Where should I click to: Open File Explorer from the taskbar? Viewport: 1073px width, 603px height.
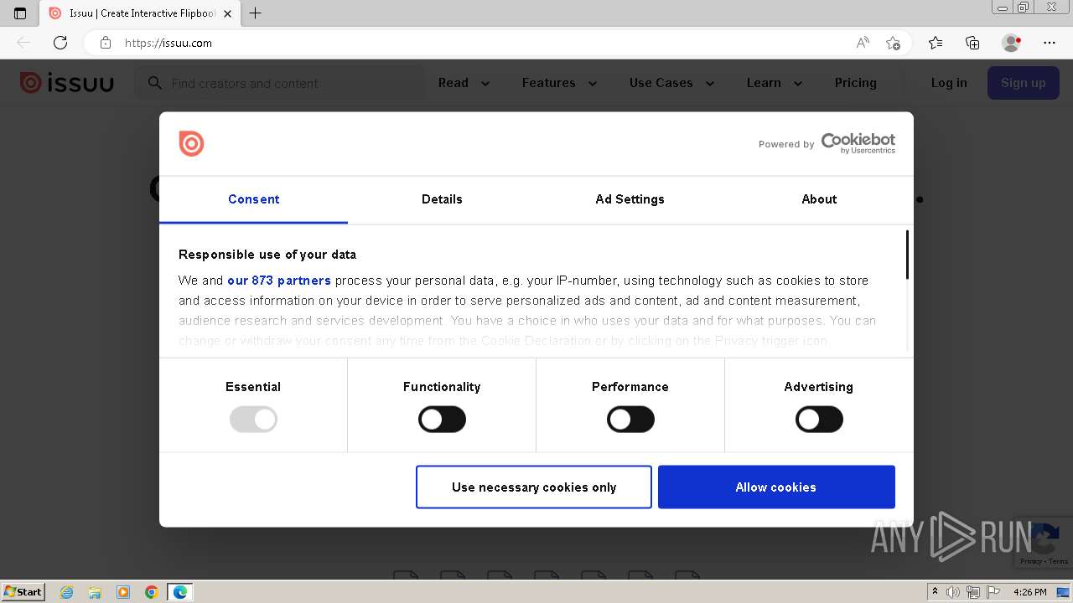point(95,592)
